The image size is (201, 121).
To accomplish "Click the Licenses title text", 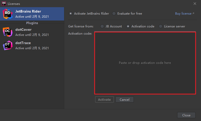I will (x=14, y=4).
